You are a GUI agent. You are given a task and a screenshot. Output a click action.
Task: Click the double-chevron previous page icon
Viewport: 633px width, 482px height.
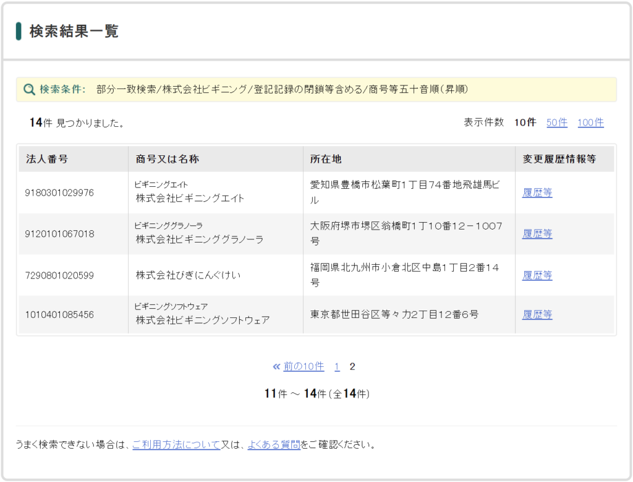pyautogui.click(x=276, y=366)
